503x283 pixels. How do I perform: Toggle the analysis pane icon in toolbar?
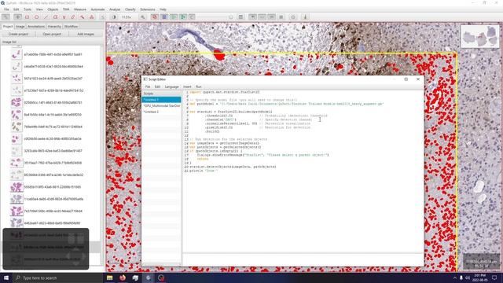[6, 17]
